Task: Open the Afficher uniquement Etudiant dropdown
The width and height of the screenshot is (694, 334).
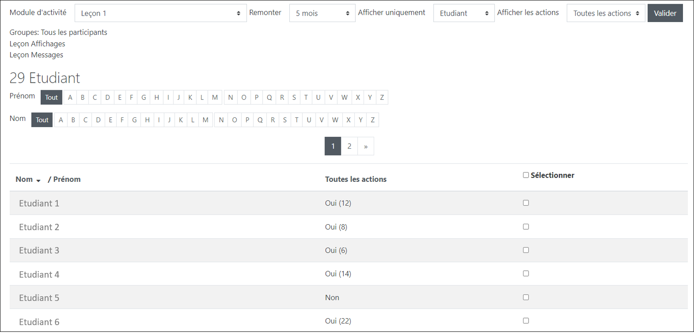Action: tap(464, 13)
